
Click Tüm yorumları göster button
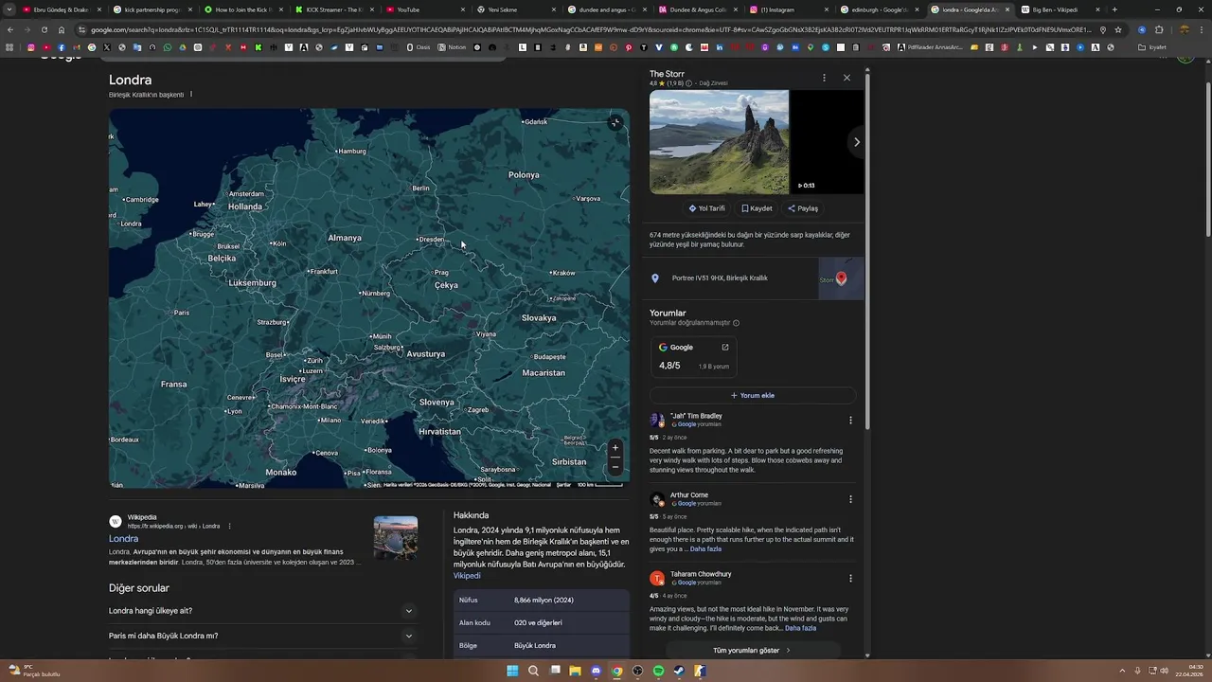tap(753, 651)
